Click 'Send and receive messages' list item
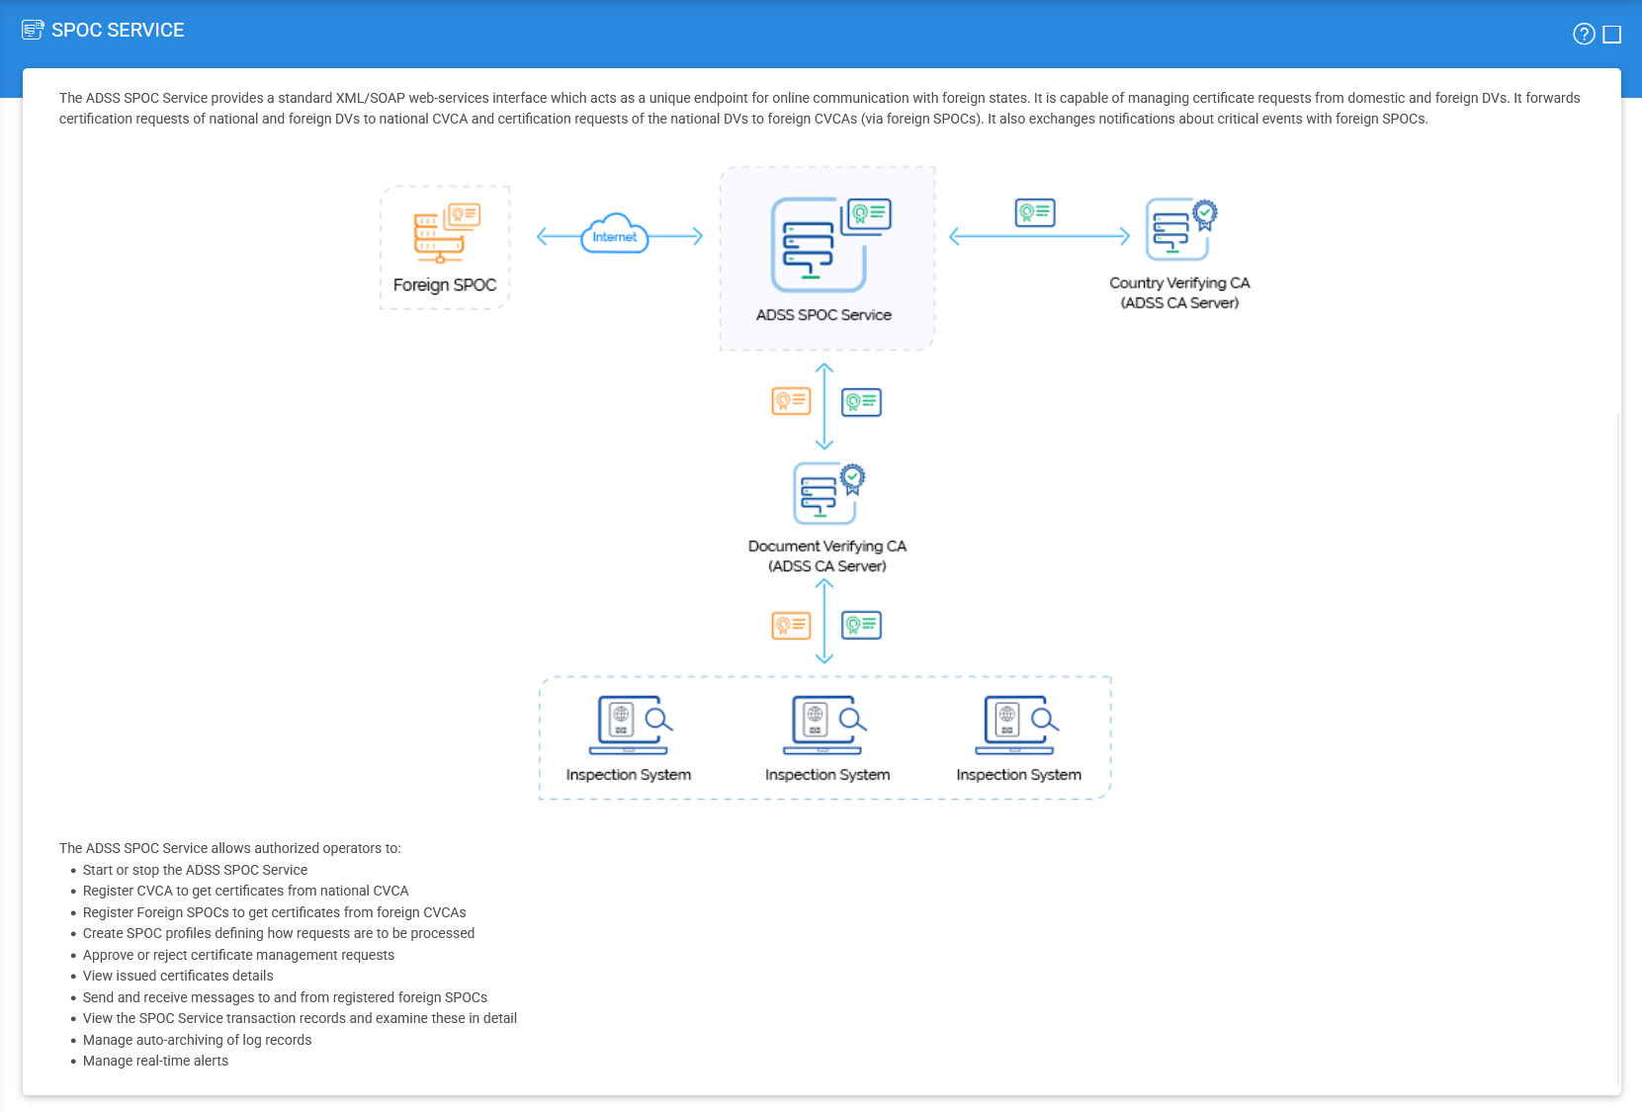The width and height of the screenshot is (1642, 1112). pos(285,997)
